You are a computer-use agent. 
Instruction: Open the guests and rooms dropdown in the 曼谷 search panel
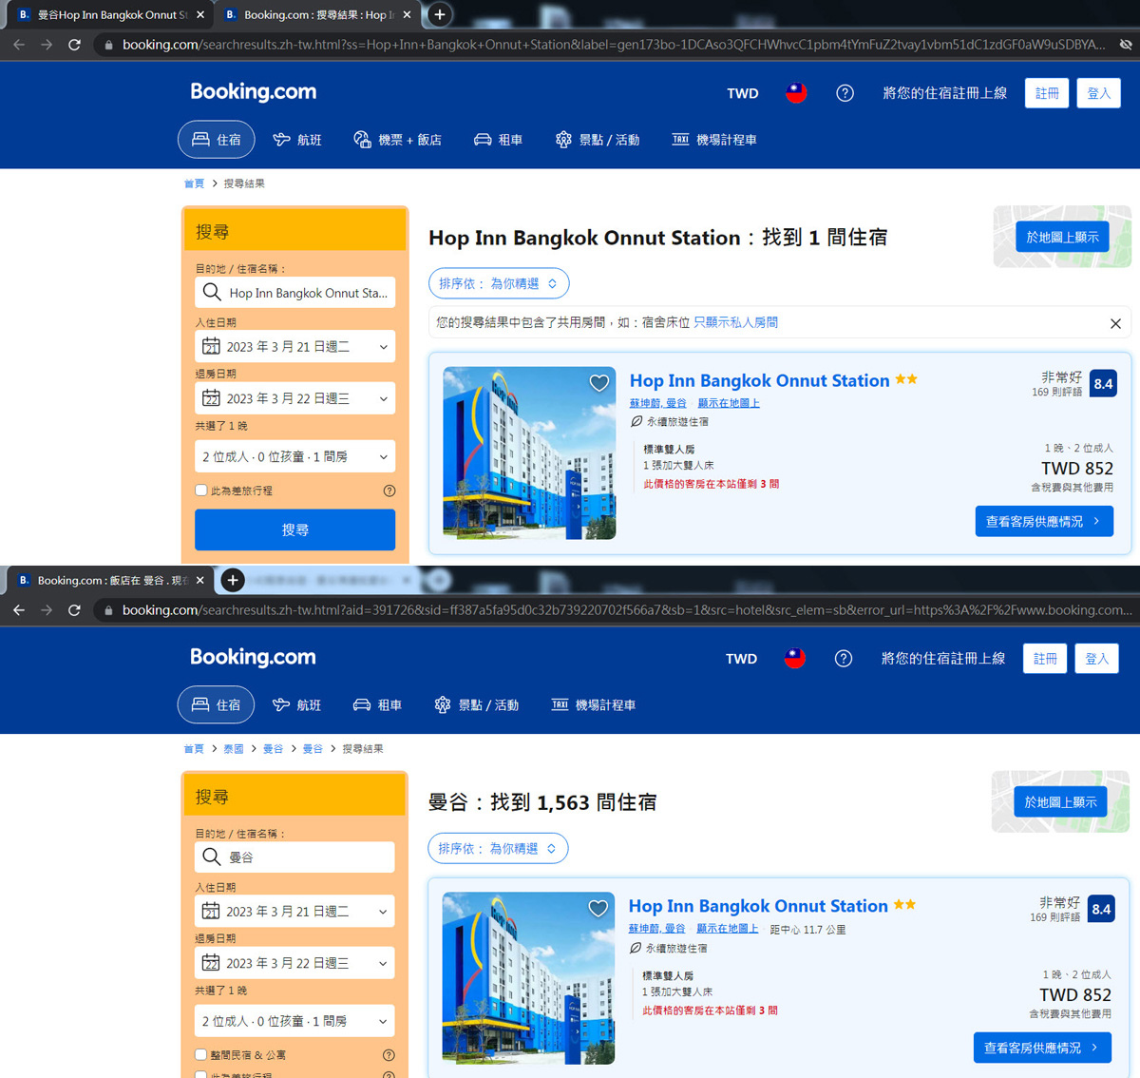294,1021
